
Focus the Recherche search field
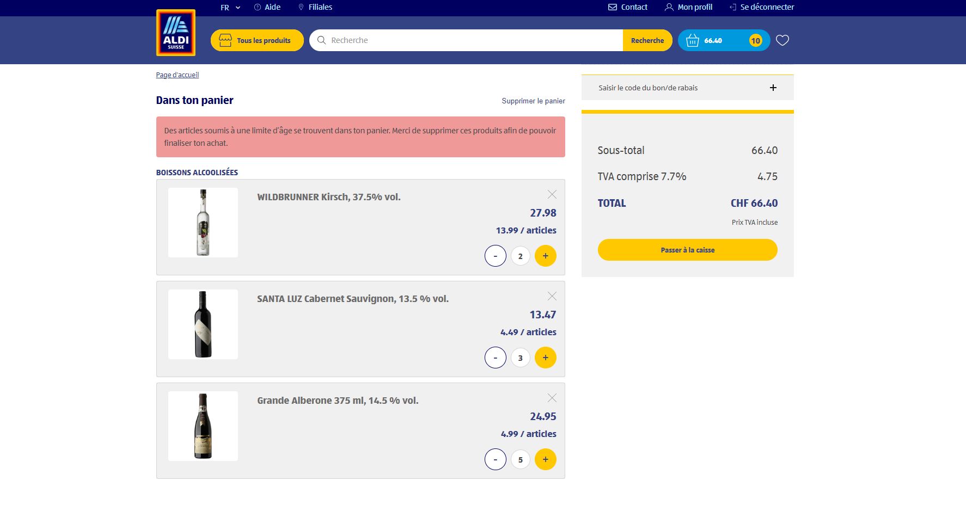click(x=466, y=40)
